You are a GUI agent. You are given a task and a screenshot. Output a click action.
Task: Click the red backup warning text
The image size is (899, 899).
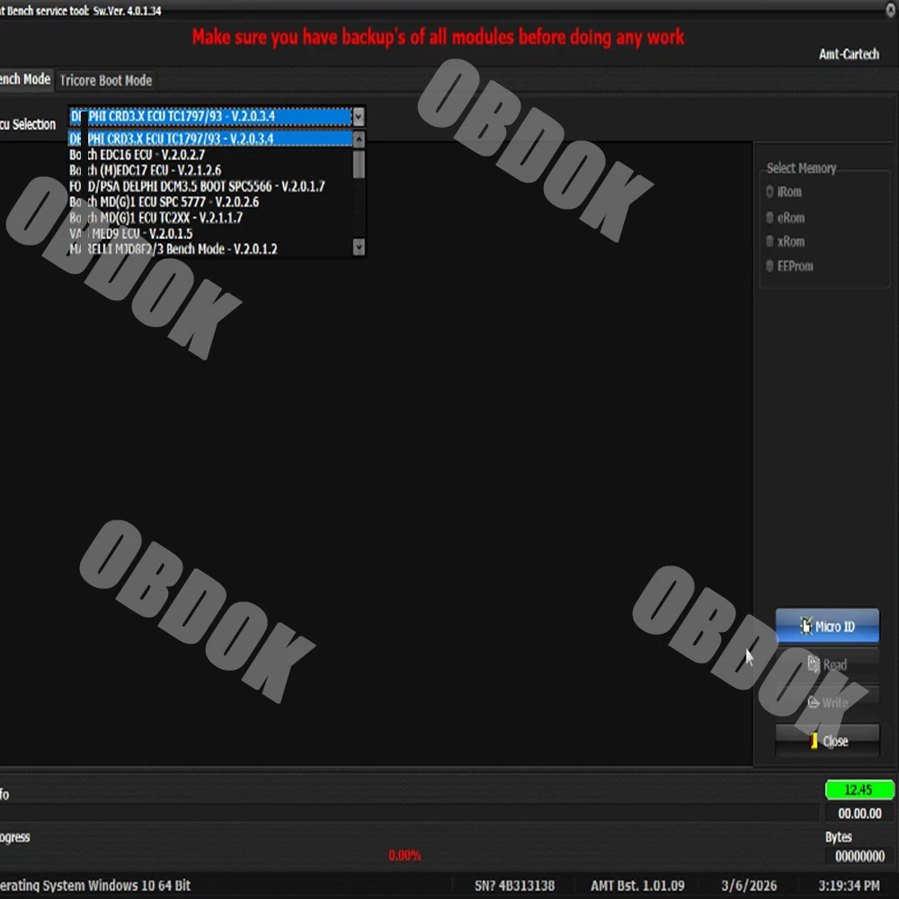coord(438,37)
